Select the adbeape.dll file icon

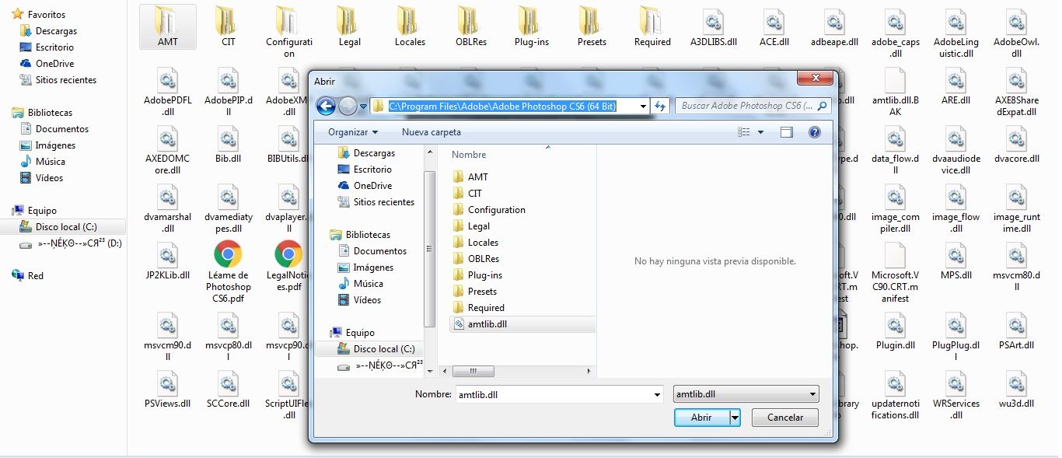834,21
